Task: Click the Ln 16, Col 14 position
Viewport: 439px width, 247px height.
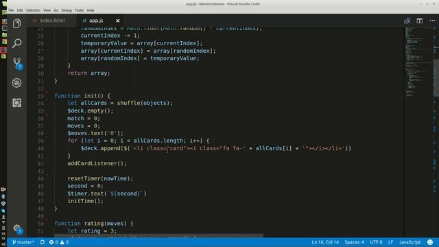Action: tap(325, 242)
